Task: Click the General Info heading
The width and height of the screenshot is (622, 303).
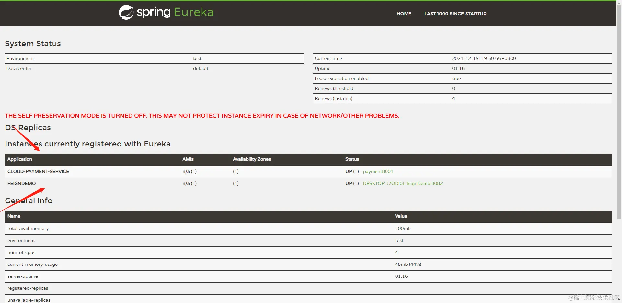Action: pos(29,200)
